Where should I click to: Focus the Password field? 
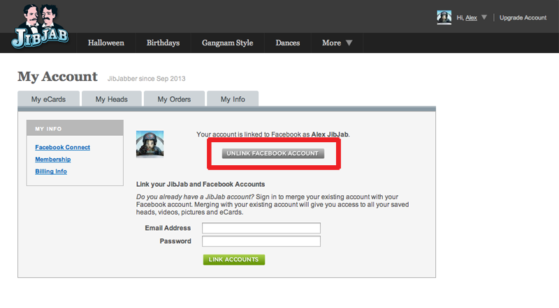tap(261, 241)
